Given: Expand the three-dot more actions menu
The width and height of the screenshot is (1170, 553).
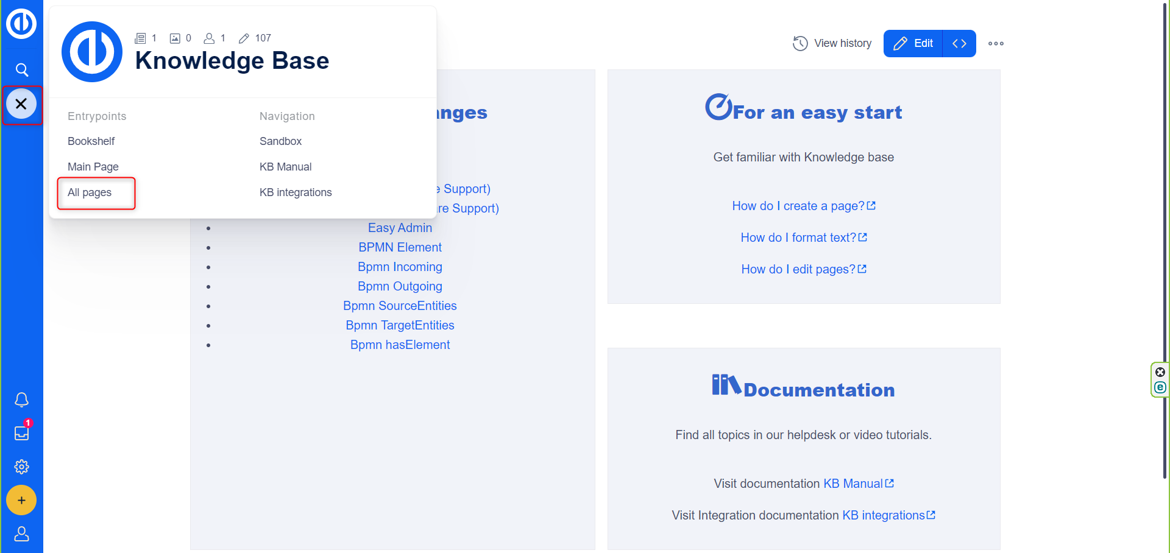Looking at the screenshot, I should tap(996, 43).
